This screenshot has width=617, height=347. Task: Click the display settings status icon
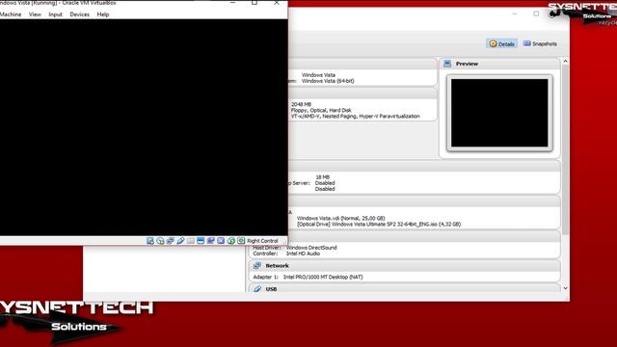coord(201,241)
